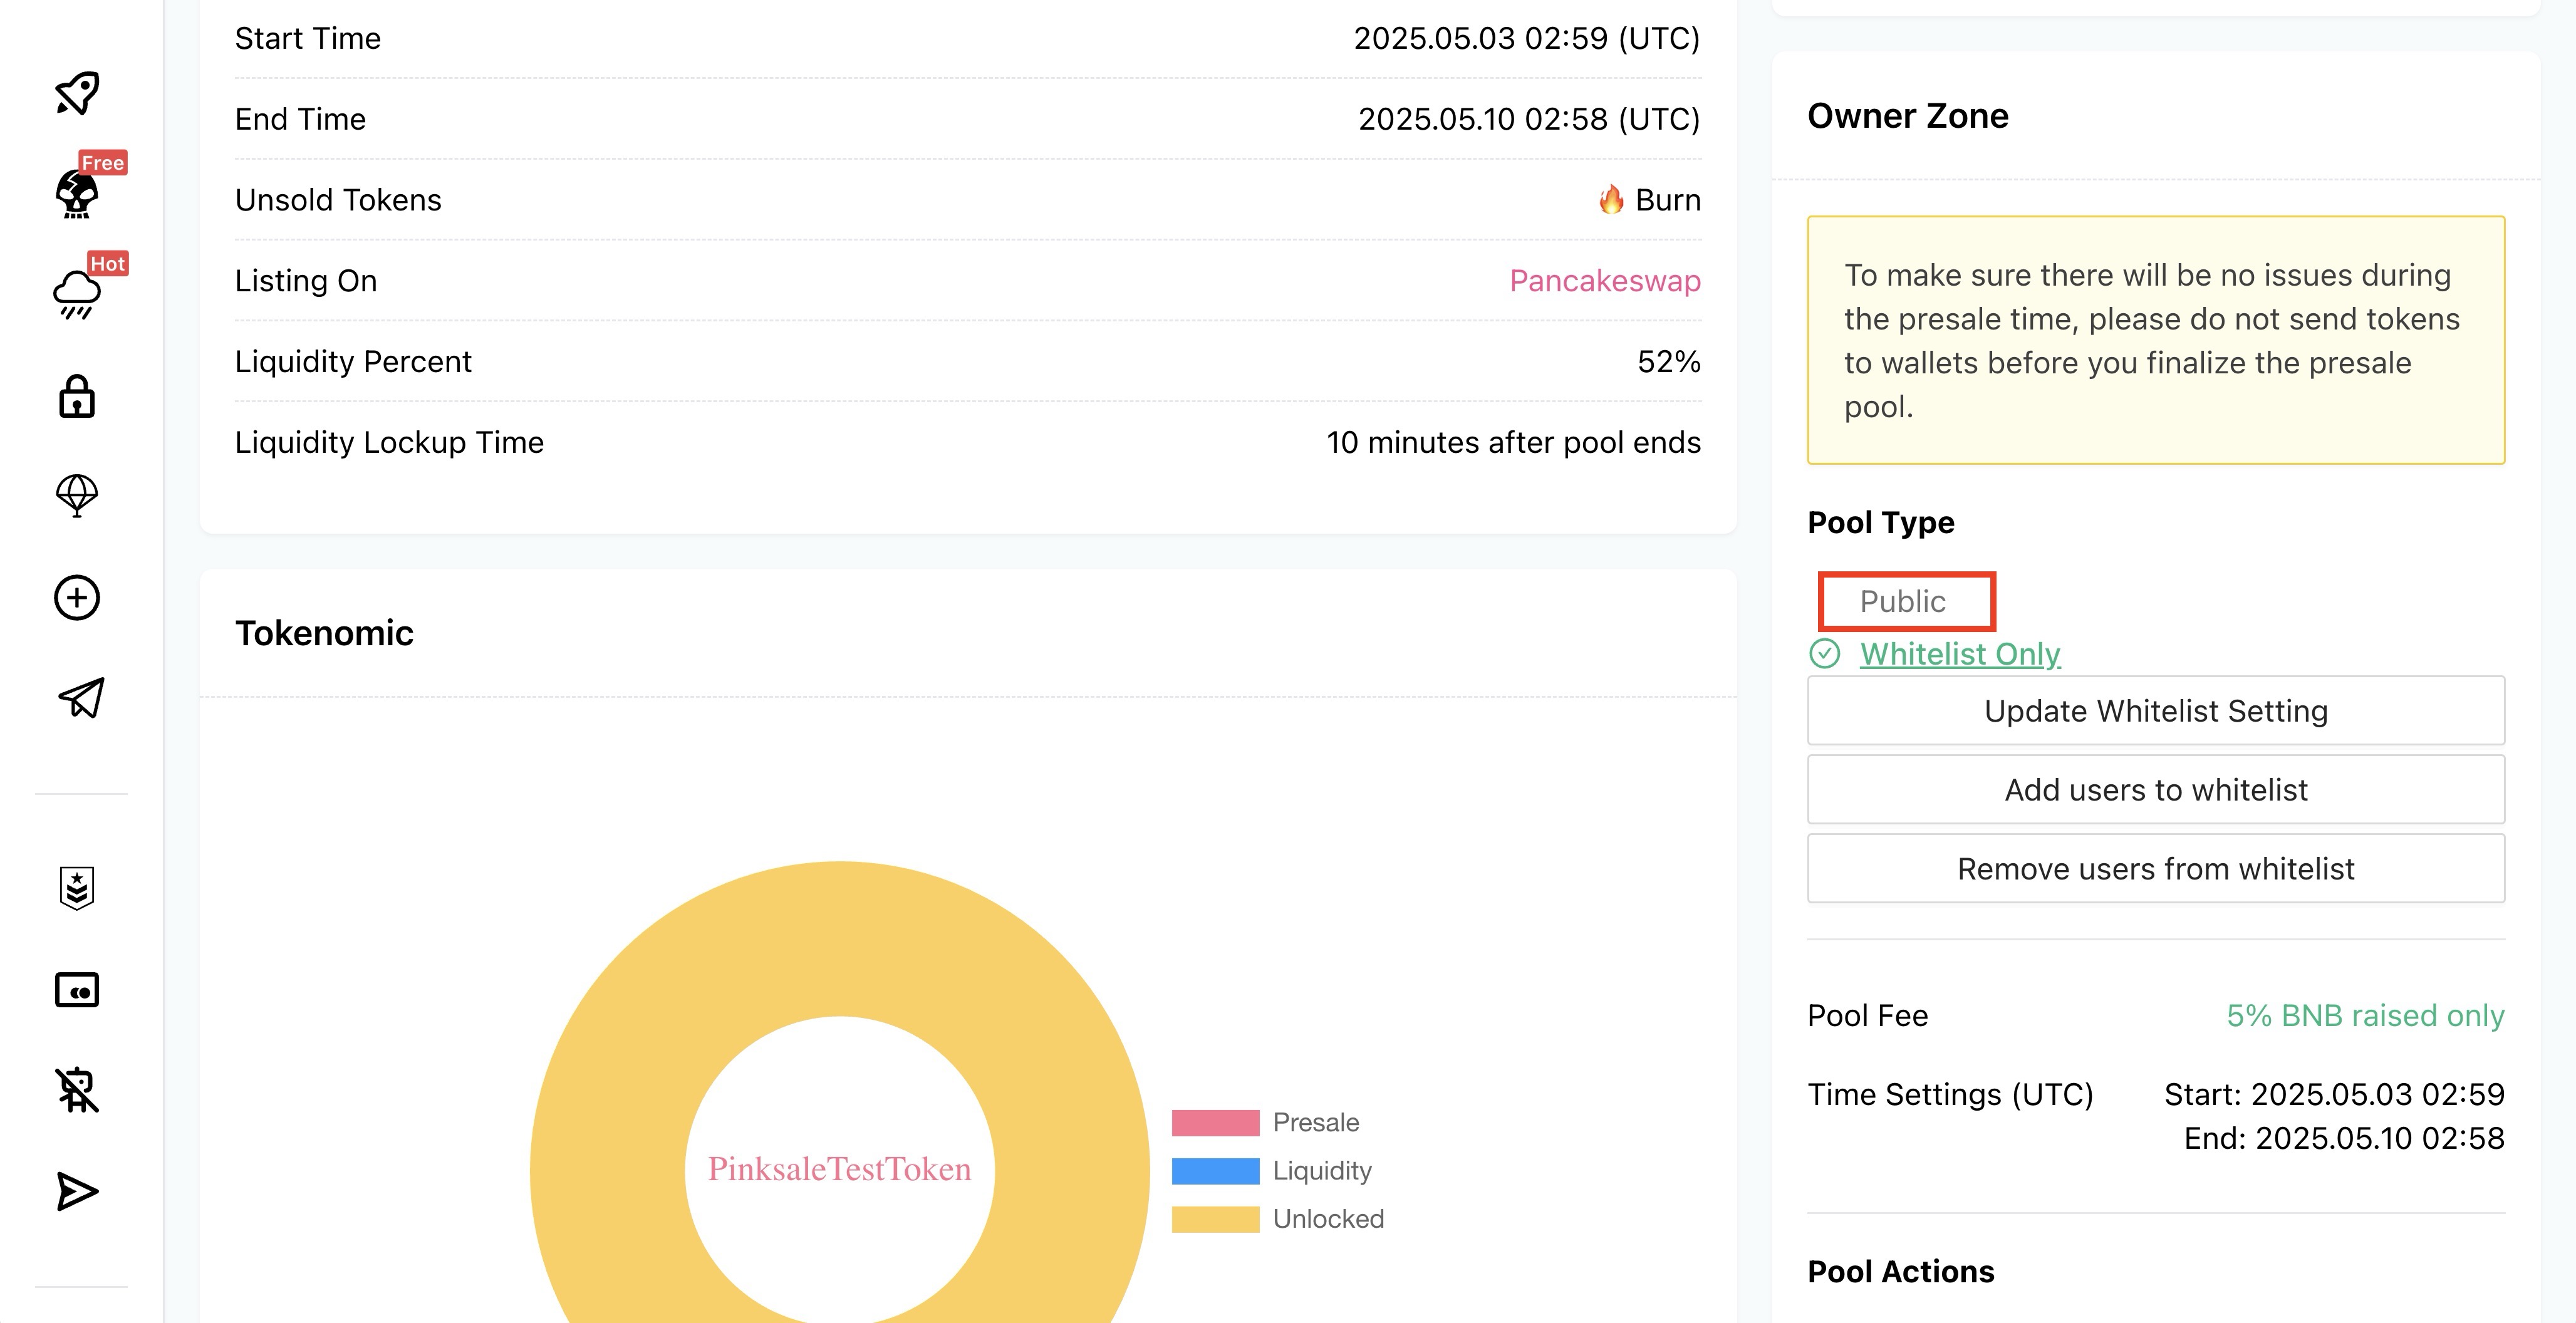Click the Tokenomic section heading
This screenshot has height=1323, width=2576.
324,634
